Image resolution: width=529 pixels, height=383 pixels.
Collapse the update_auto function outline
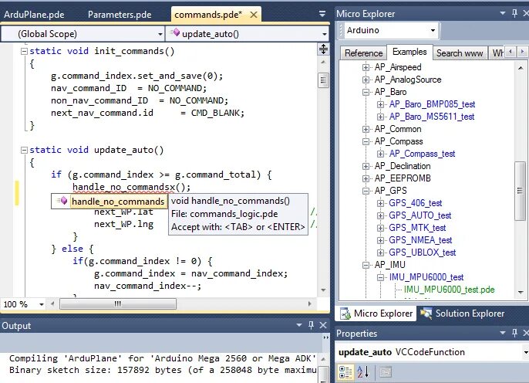coord(24,150)
